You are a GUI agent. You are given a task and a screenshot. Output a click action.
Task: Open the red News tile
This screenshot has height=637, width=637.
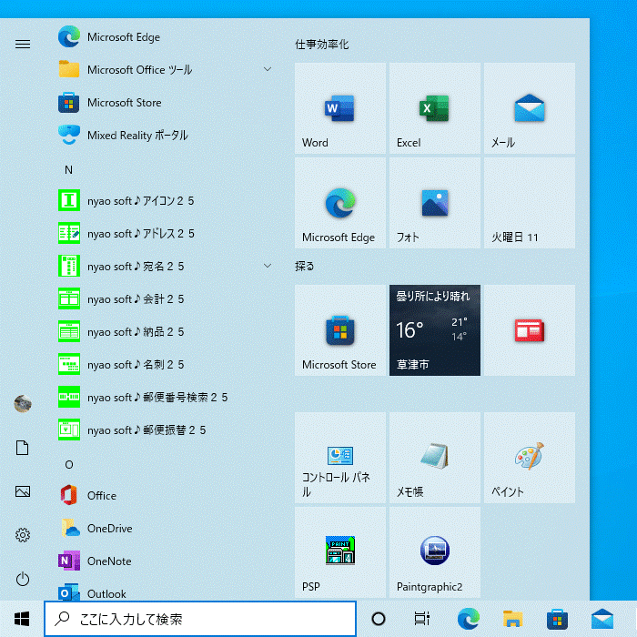[530, 329]
